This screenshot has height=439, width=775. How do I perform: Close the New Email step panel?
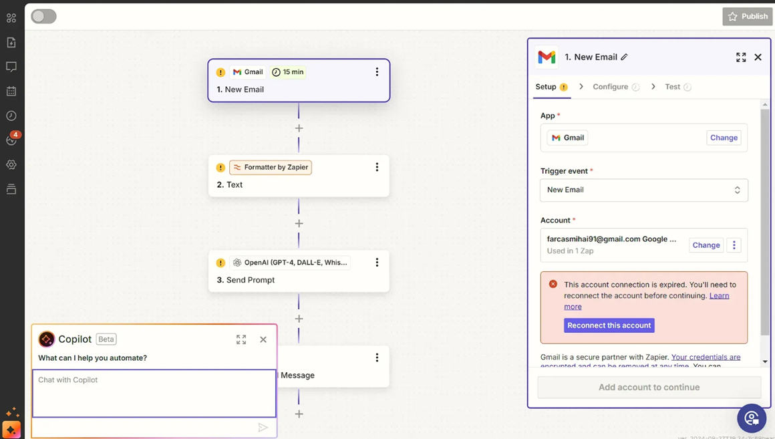point(758,57)
